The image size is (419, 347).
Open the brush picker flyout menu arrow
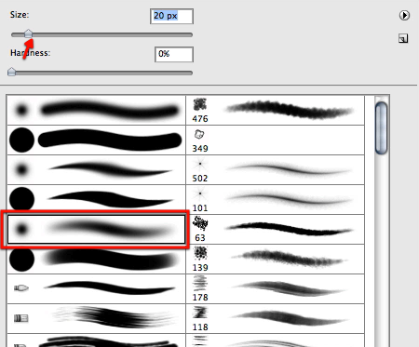pos(404,15)
